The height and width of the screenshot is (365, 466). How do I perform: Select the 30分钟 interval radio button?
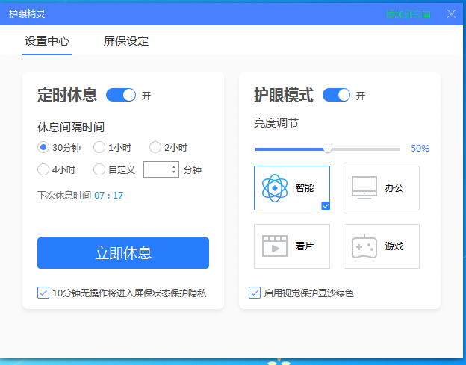43,147
